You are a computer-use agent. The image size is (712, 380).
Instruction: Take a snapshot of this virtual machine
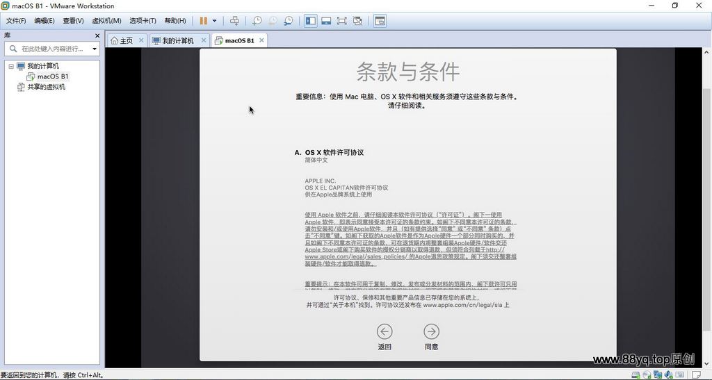pos(257,21)
